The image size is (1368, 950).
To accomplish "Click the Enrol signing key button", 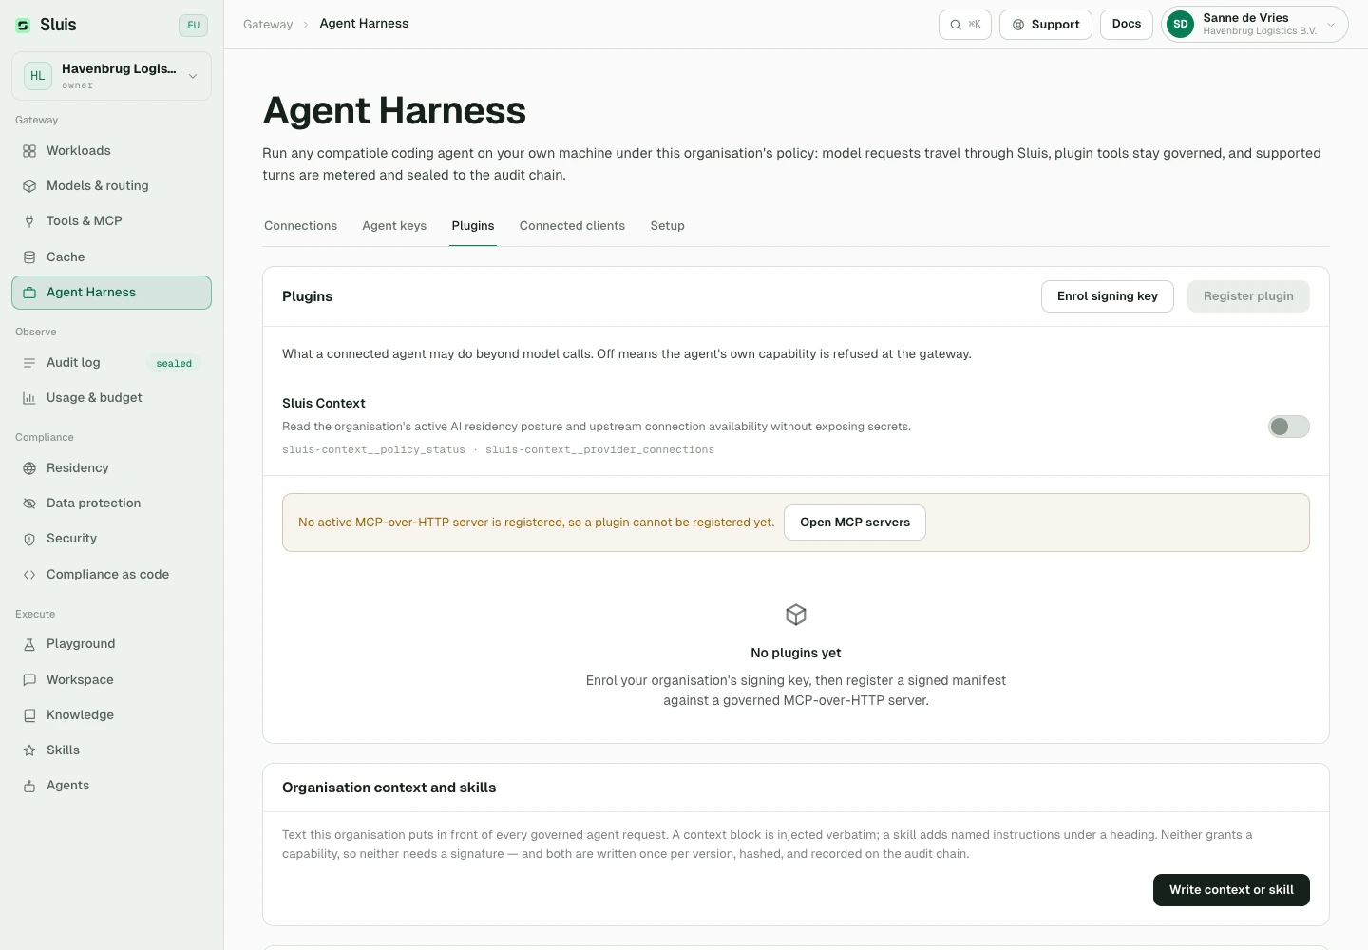I will point(1108,296).
